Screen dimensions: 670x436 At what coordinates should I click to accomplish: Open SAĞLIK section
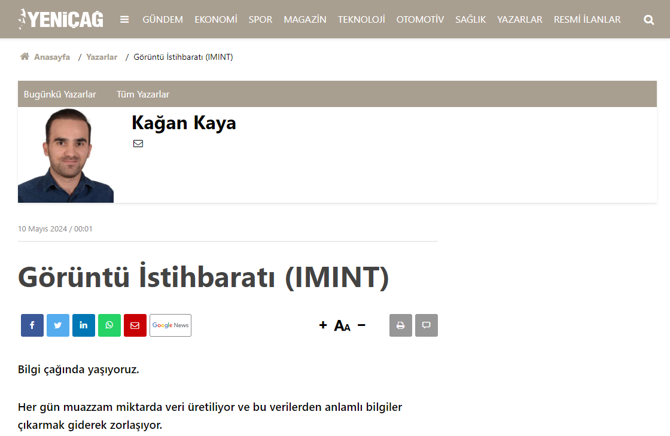pyautogui.click(x=470, y=20)
